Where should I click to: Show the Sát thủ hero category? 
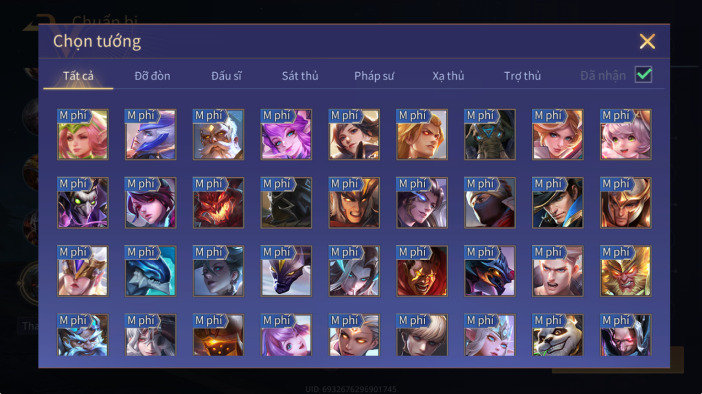(x=300, y=76)
